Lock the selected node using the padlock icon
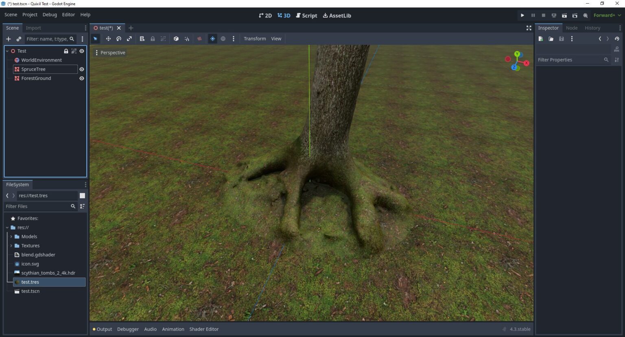The image size is (625, 337). click(x=153, y=39)
